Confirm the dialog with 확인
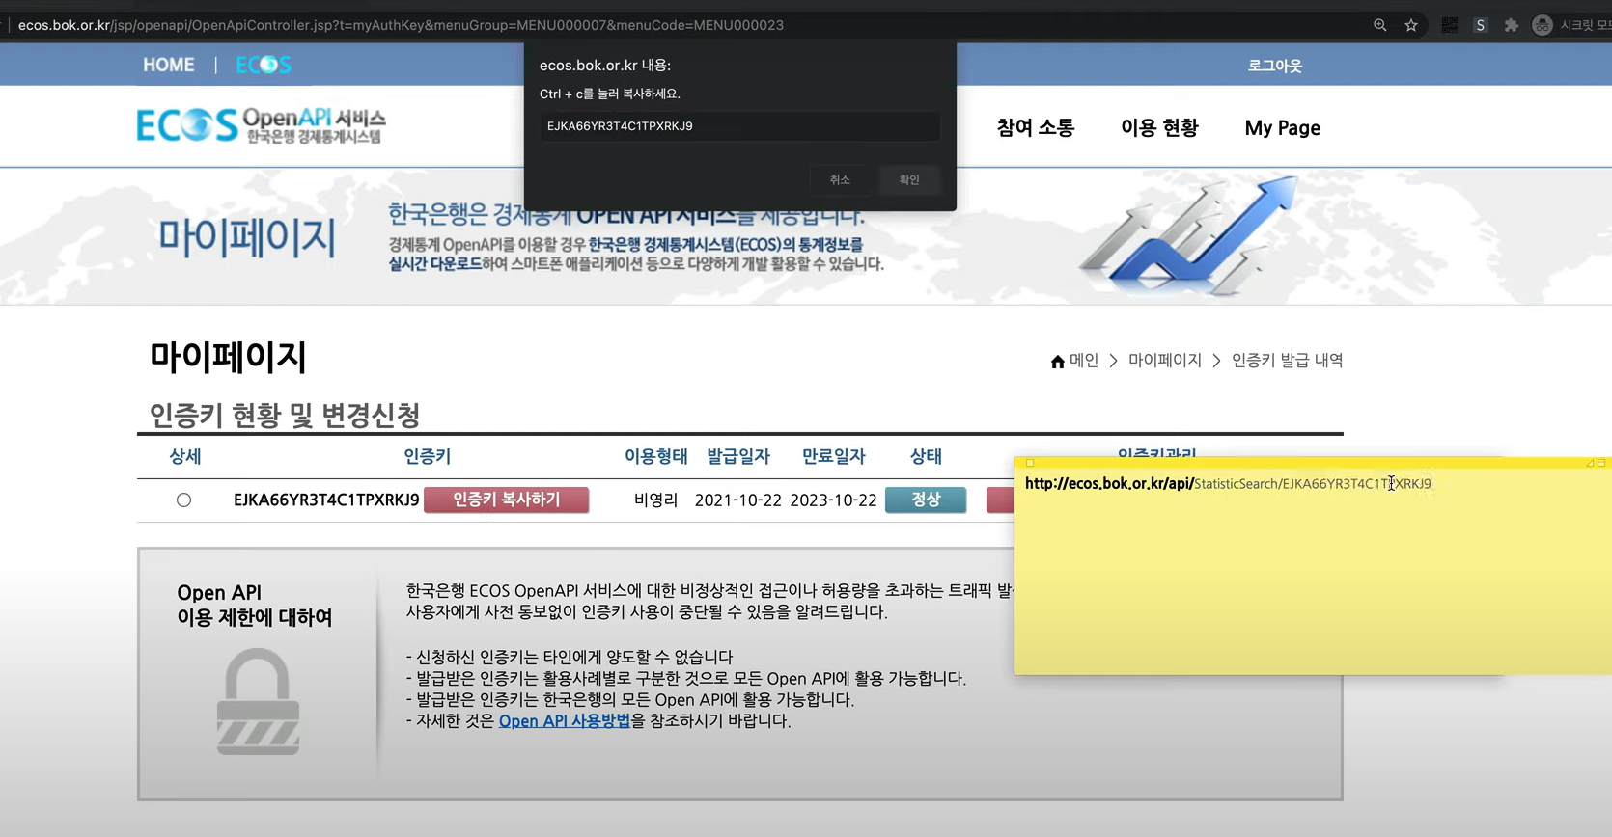Screen dimensions: 1612x837 click(909, 179)
